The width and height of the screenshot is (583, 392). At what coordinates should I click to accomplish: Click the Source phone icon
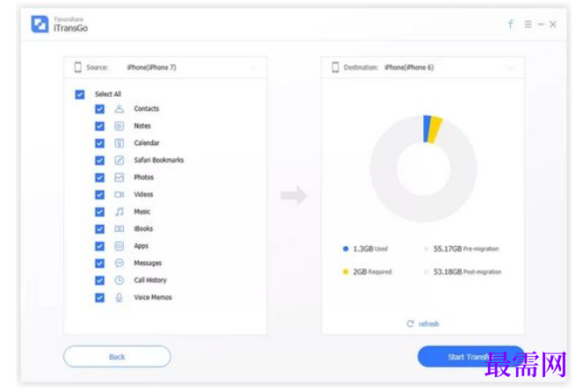pos(77,68)
